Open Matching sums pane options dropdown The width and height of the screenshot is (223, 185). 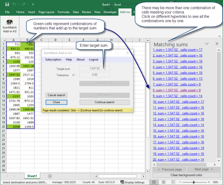point(207,44)
